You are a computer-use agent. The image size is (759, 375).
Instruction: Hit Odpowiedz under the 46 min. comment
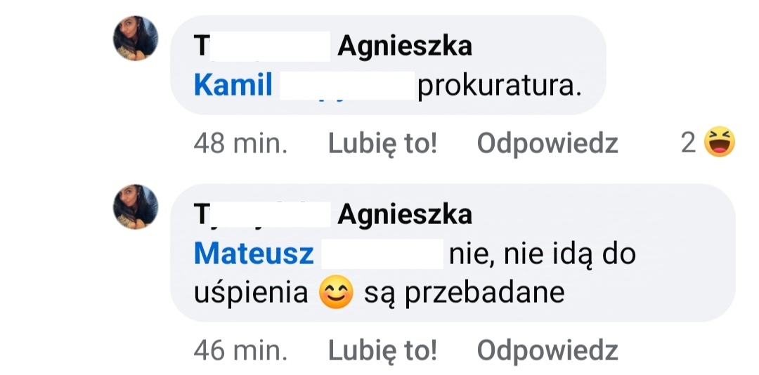547,350
